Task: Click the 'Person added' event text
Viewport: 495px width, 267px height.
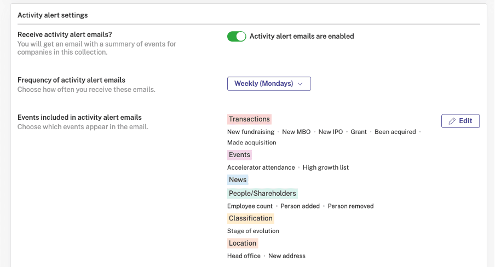Action: click(x=300, y=206)
